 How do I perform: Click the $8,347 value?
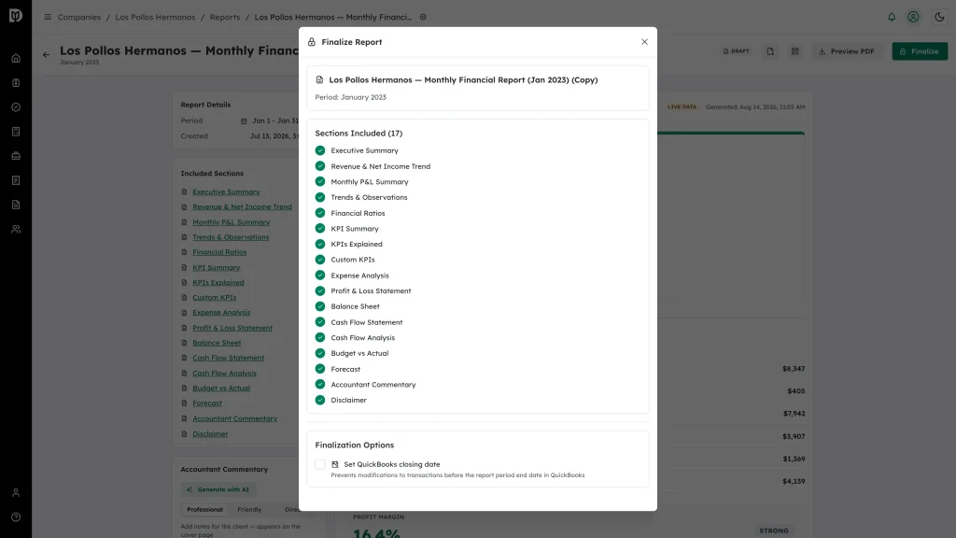pyautogui.click(x=794, y=368)
